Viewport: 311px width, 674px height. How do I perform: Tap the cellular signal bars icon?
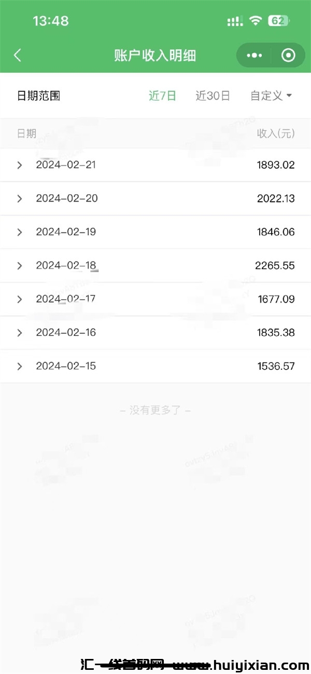[235, 21]
